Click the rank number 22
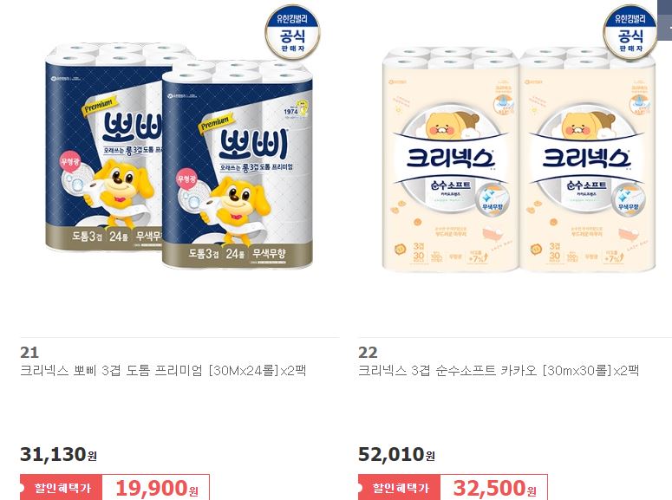672x500 pixels. point(368,353)
